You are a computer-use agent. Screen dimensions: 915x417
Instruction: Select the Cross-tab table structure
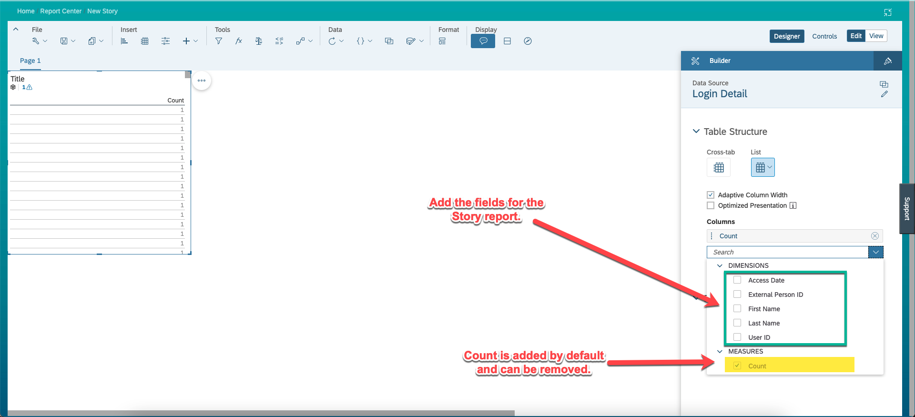pos(719,167)
